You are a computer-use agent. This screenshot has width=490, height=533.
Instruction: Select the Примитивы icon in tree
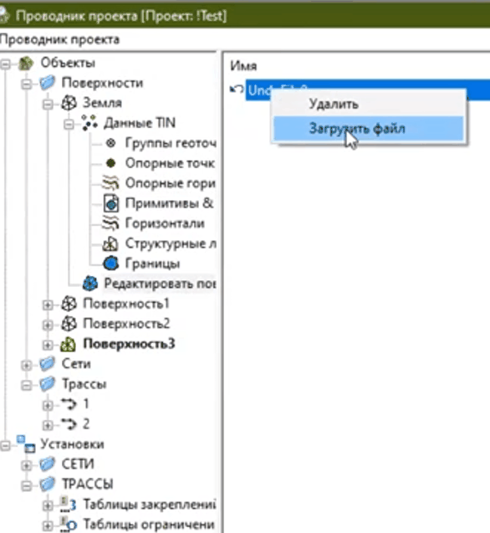[x=110, y=203]
